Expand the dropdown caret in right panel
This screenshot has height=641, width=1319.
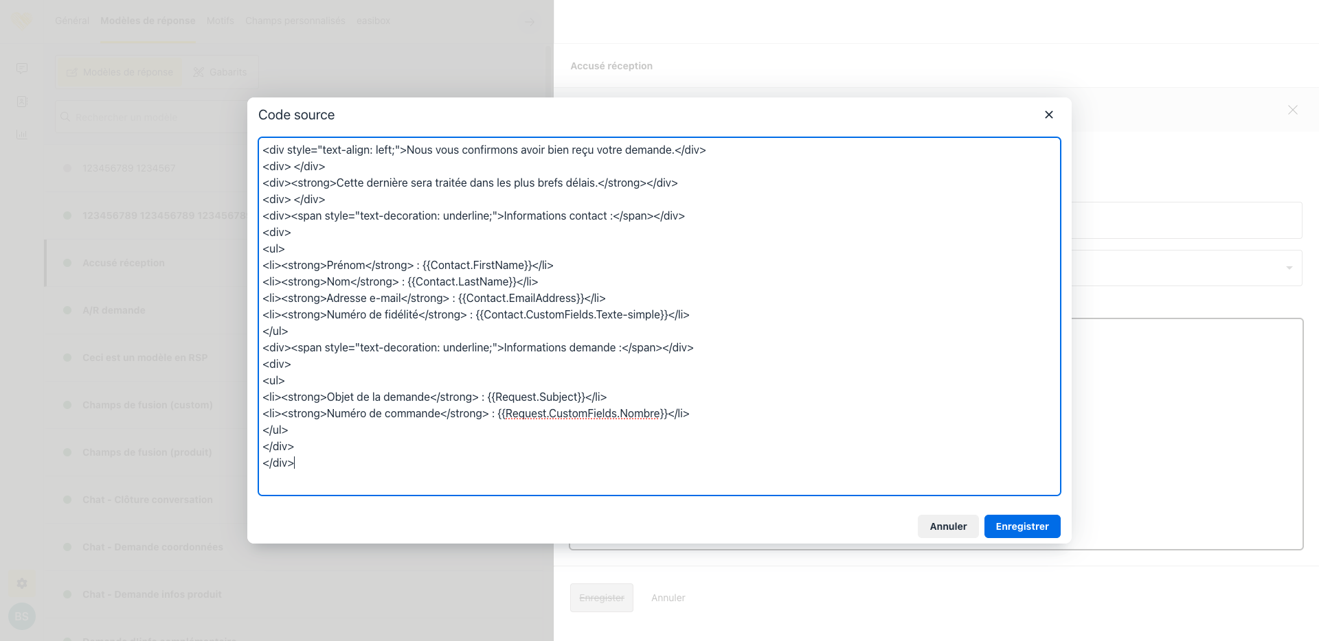[x=1289, y=268]
